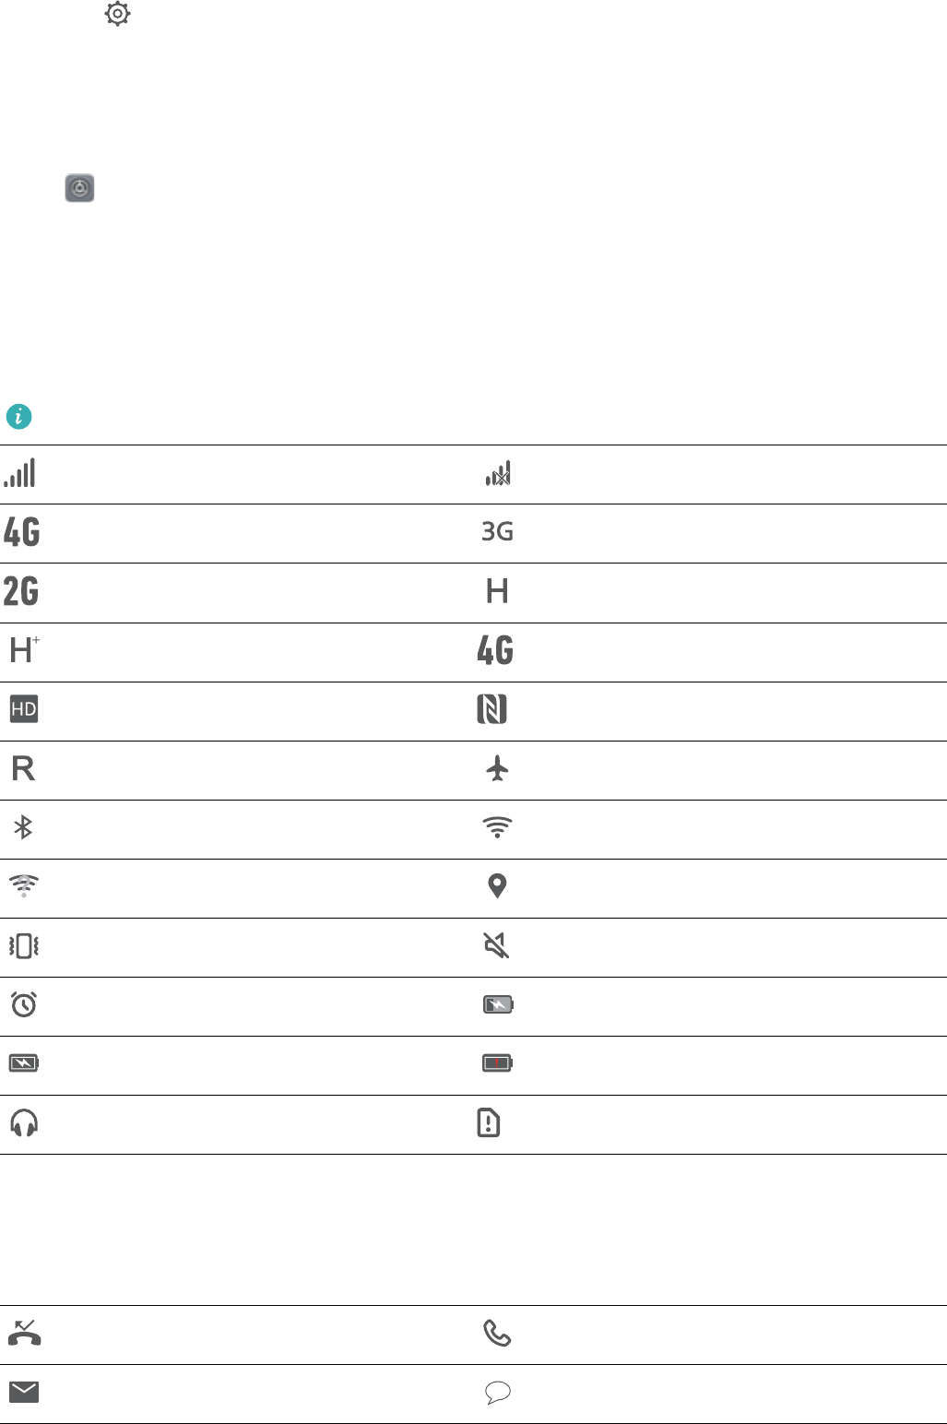This screenshot has width=947, height=1424.
Task: Click the HD call icon
Action: point(24,709)
